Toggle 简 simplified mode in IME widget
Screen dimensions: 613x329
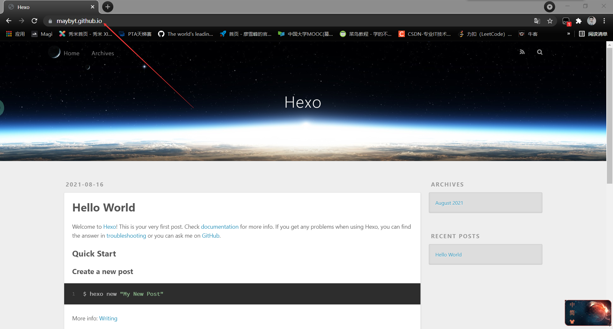(572, 313)
